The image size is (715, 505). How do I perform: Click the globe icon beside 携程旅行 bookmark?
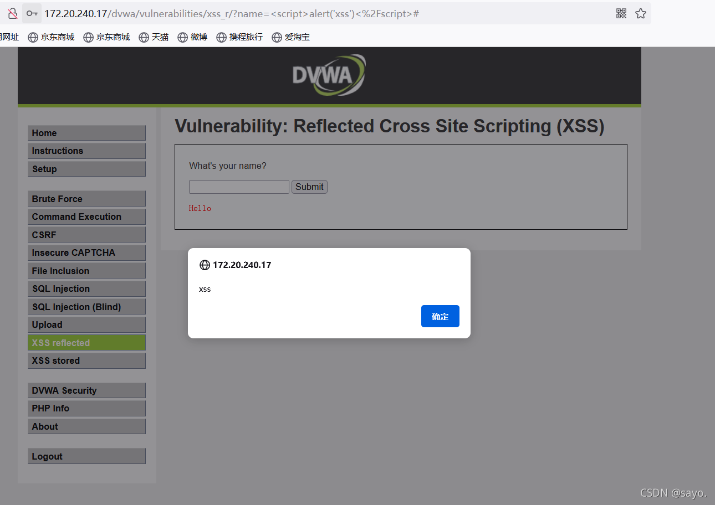pyautogui.click(x=222, y=37)
